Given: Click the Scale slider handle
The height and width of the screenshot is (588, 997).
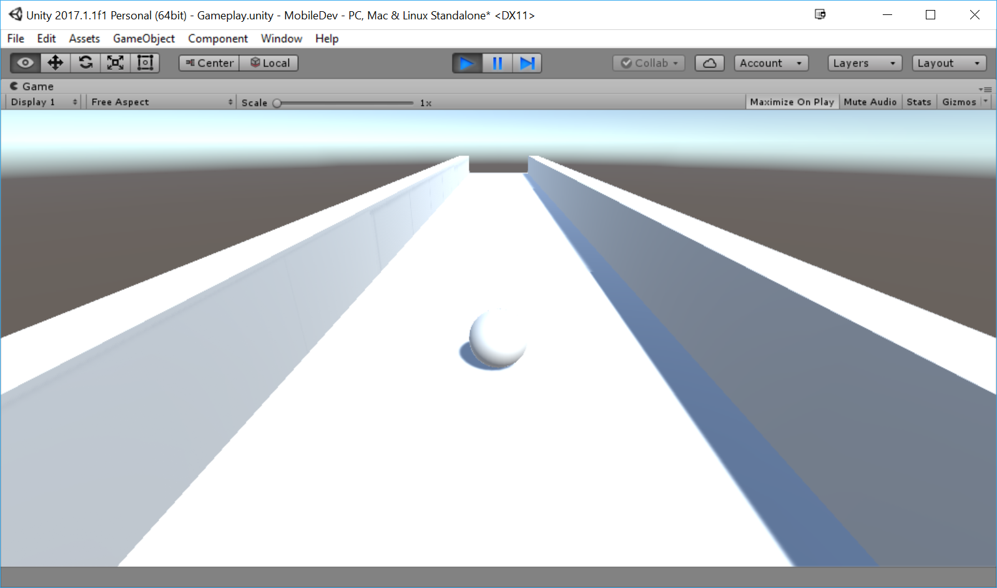Looking at the screenshot, I should point(277,103).
